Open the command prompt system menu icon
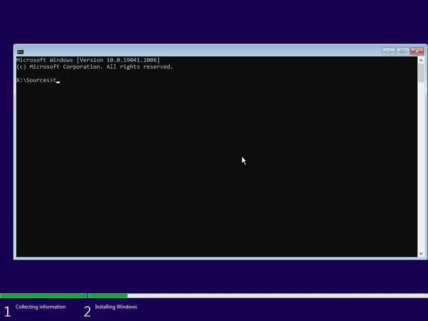The image size is (428, 321). coord(20,51)
